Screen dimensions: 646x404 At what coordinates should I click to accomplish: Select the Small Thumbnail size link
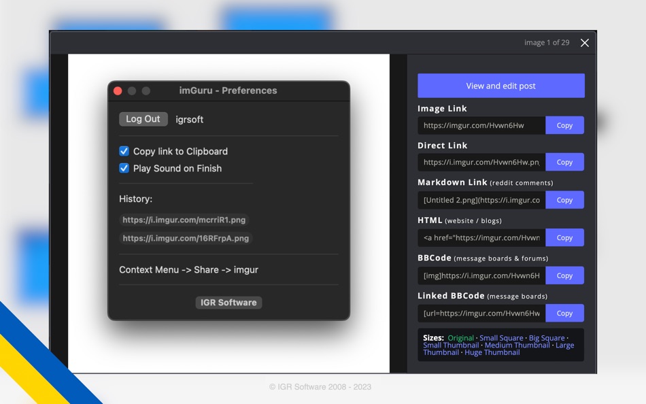tap(451, 345)
